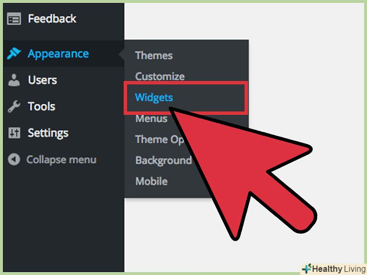Screen dimensions: 367x275
Task: Select Mobile in the Appearance submenu
Action: click(x=151, y=181)
